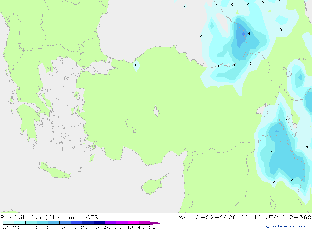Click the '35' legend scale label
Image resolution: width=312 pixels, height=229 pixels.
click(118, 227)
